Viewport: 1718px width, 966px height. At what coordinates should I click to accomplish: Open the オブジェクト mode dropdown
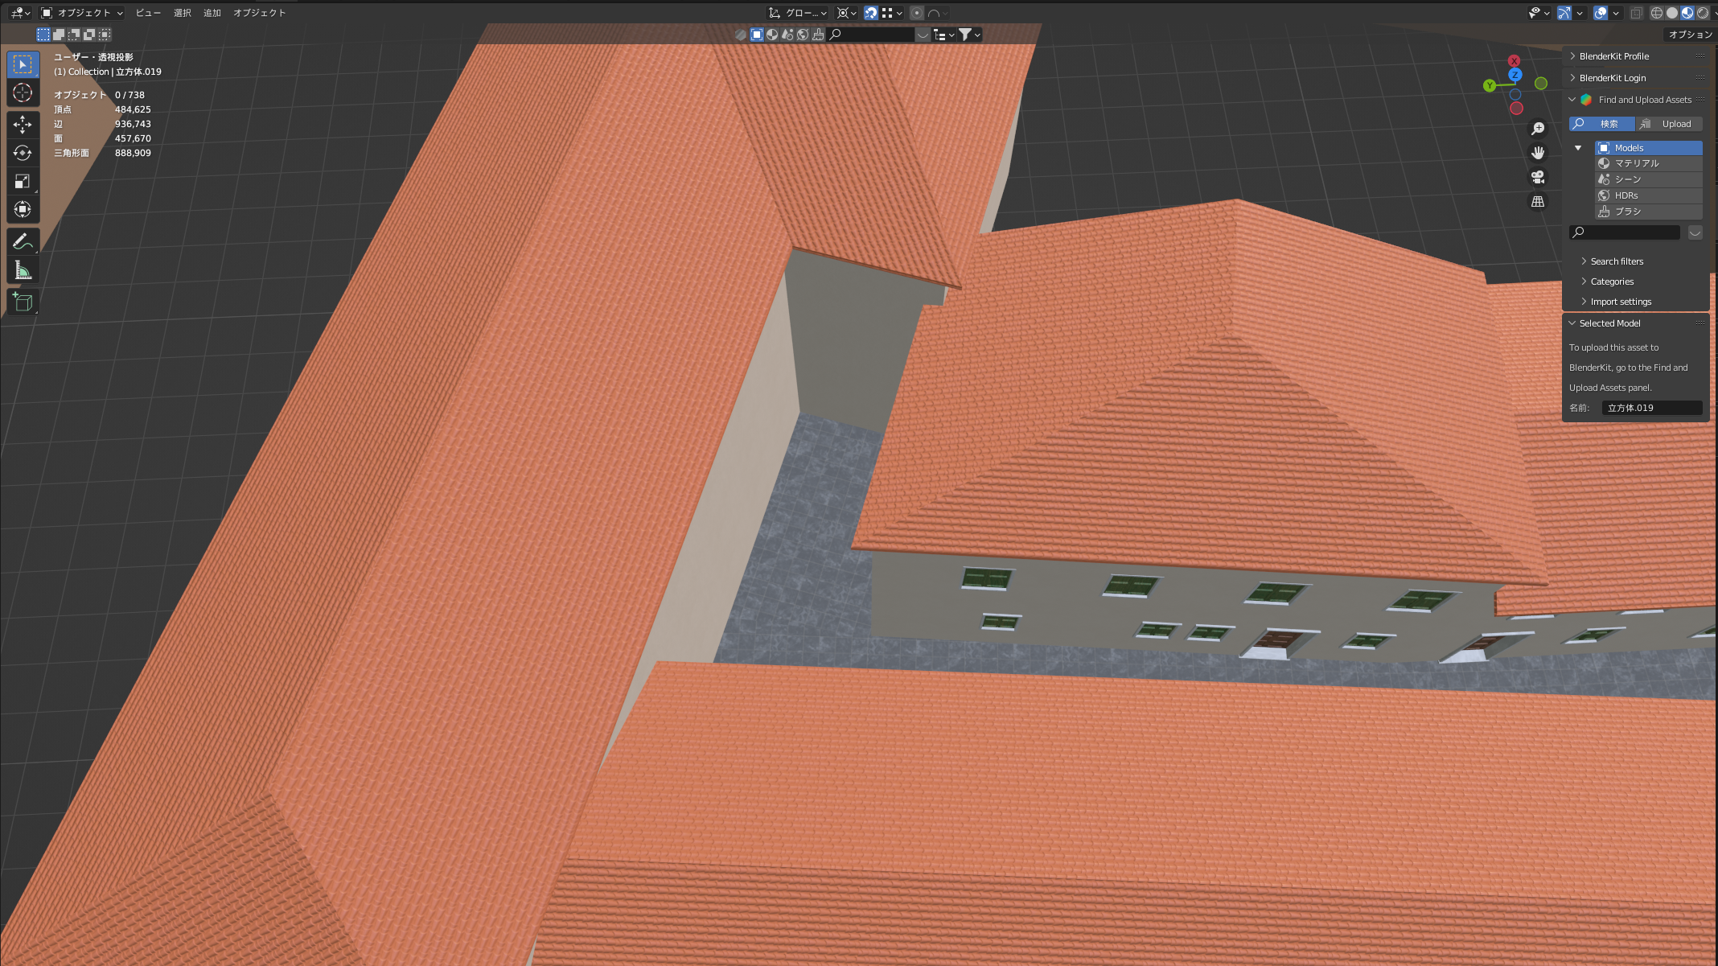point(82,13)
